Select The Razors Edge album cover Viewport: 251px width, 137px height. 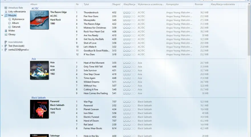click(x=39, y=20)
